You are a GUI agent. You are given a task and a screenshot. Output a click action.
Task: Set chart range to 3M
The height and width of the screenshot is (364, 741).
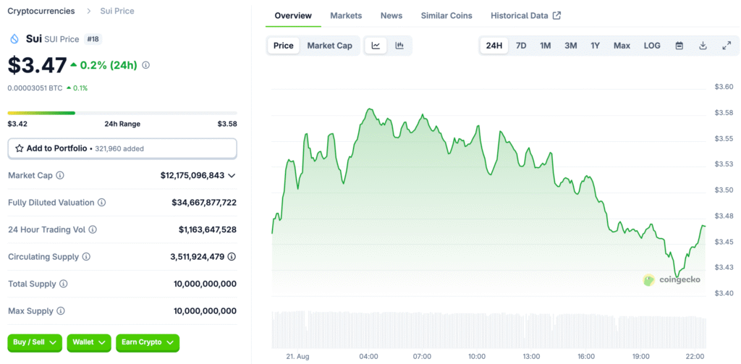(x=570, y=46)
